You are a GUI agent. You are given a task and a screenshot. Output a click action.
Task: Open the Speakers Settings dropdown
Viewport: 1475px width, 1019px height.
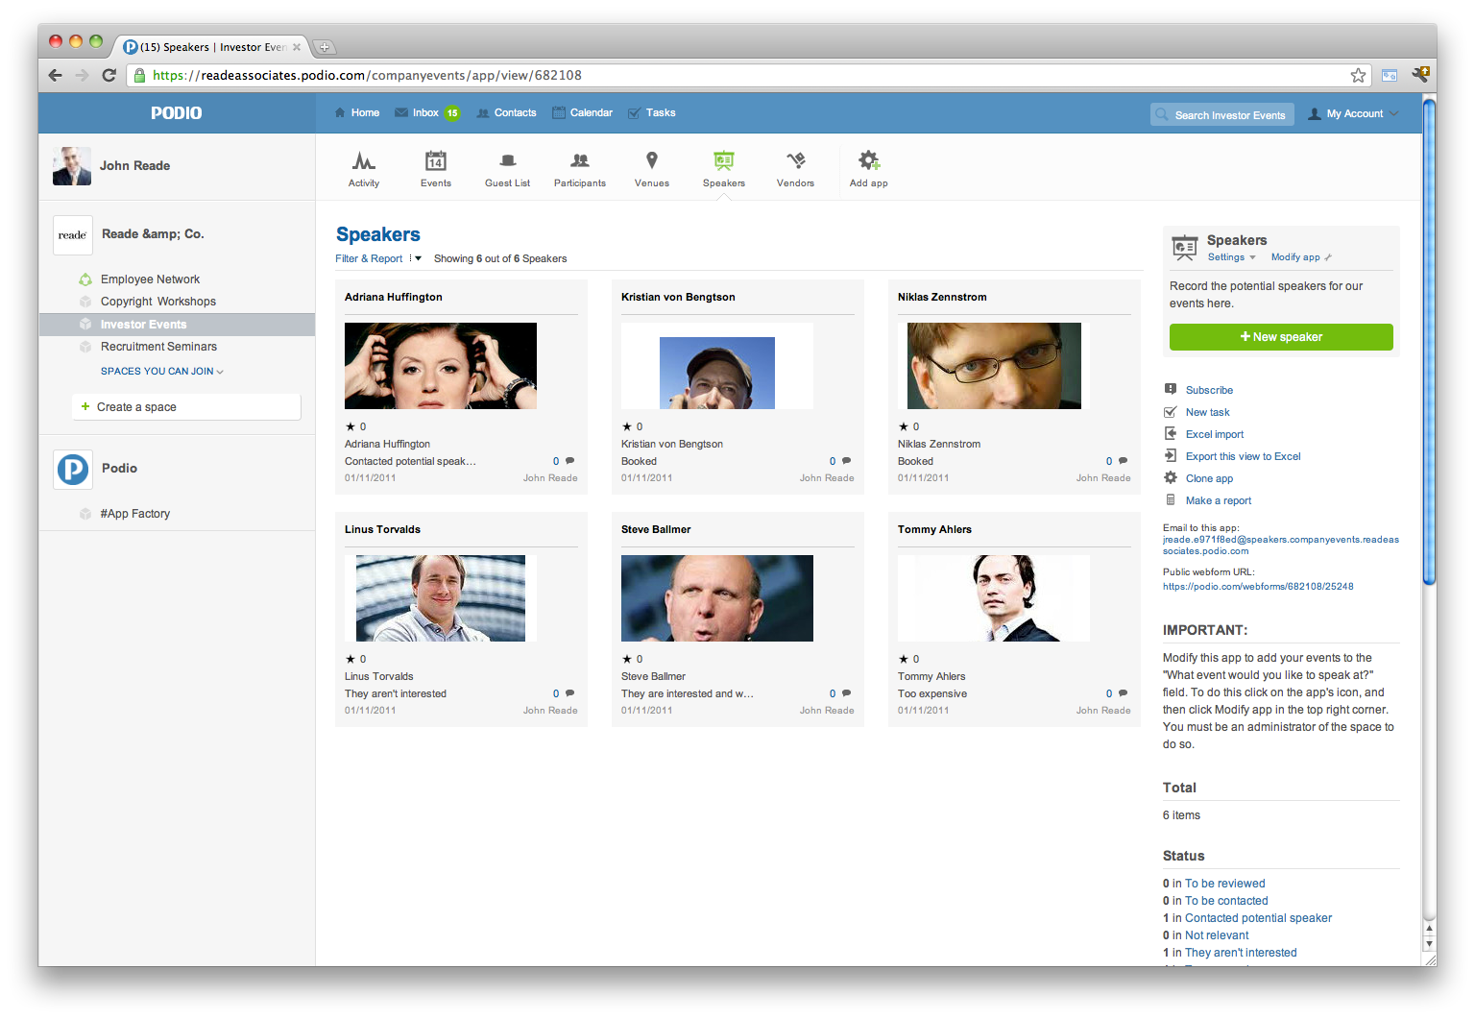click(1231, 257)
